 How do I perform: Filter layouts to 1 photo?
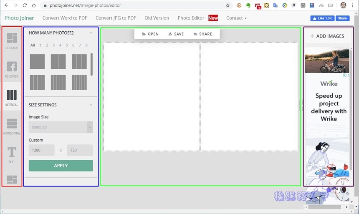40,45
